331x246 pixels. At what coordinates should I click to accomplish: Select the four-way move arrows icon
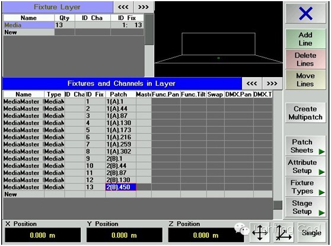pyautogui.click(x=260, y=232)
